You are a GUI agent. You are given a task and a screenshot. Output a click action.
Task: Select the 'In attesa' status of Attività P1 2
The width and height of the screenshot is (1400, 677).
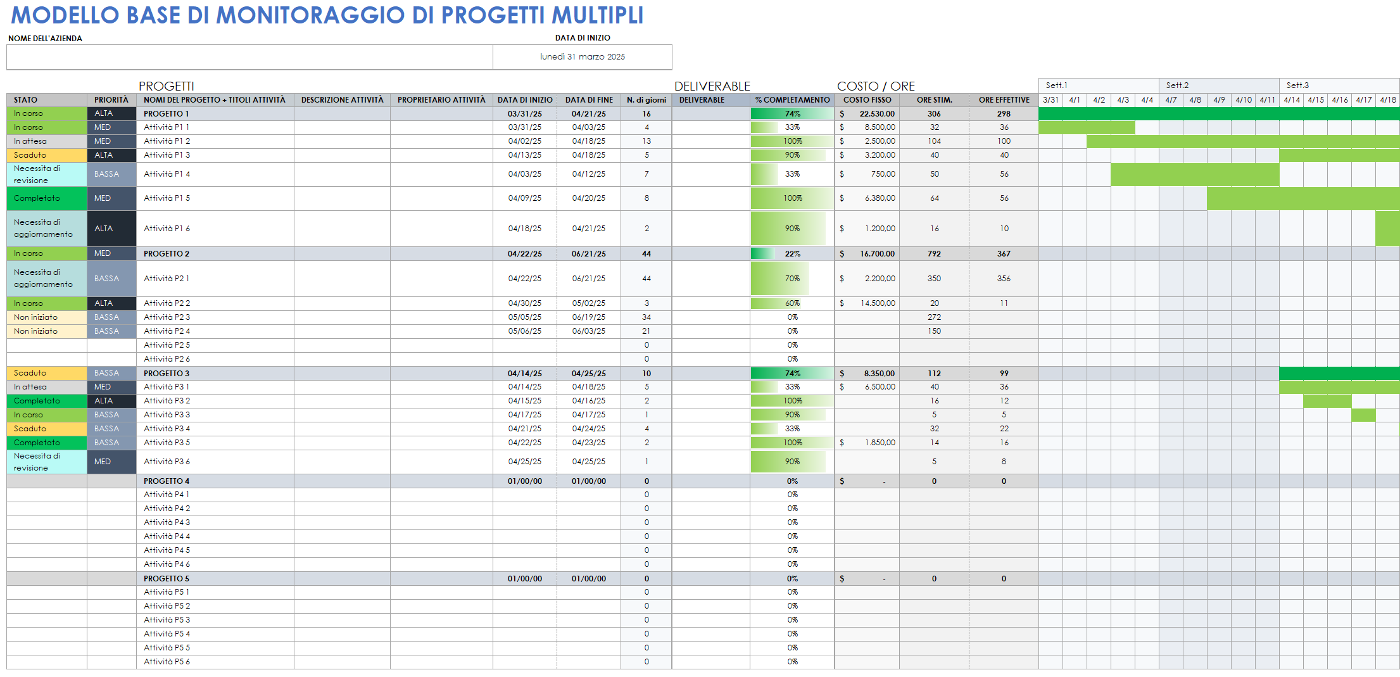point(47,141)
